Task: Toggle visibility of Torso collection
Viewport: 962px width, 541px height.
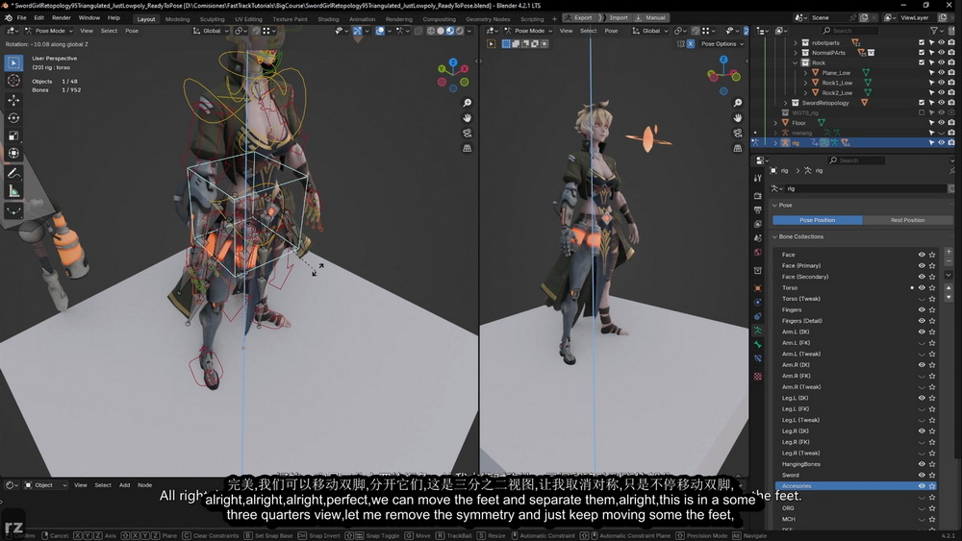Action: point(922,287)
